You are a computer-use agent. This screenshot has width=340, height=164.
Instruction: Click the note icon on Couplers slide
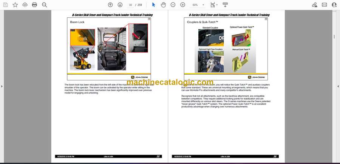tap(266, 19)
